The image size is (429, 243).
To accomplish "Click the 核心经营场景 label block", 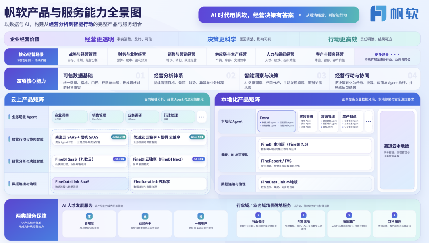I will pos(31,57).
